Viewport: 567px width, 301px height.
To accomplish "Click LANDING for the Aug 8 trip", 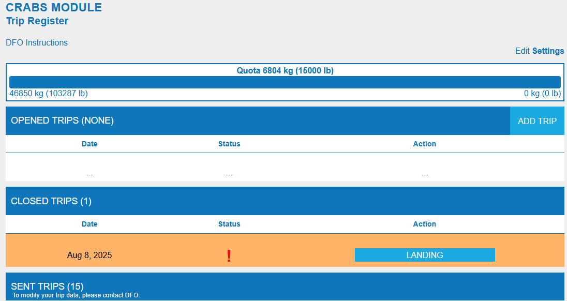I will pyautogui.click(x=425, y=255).
